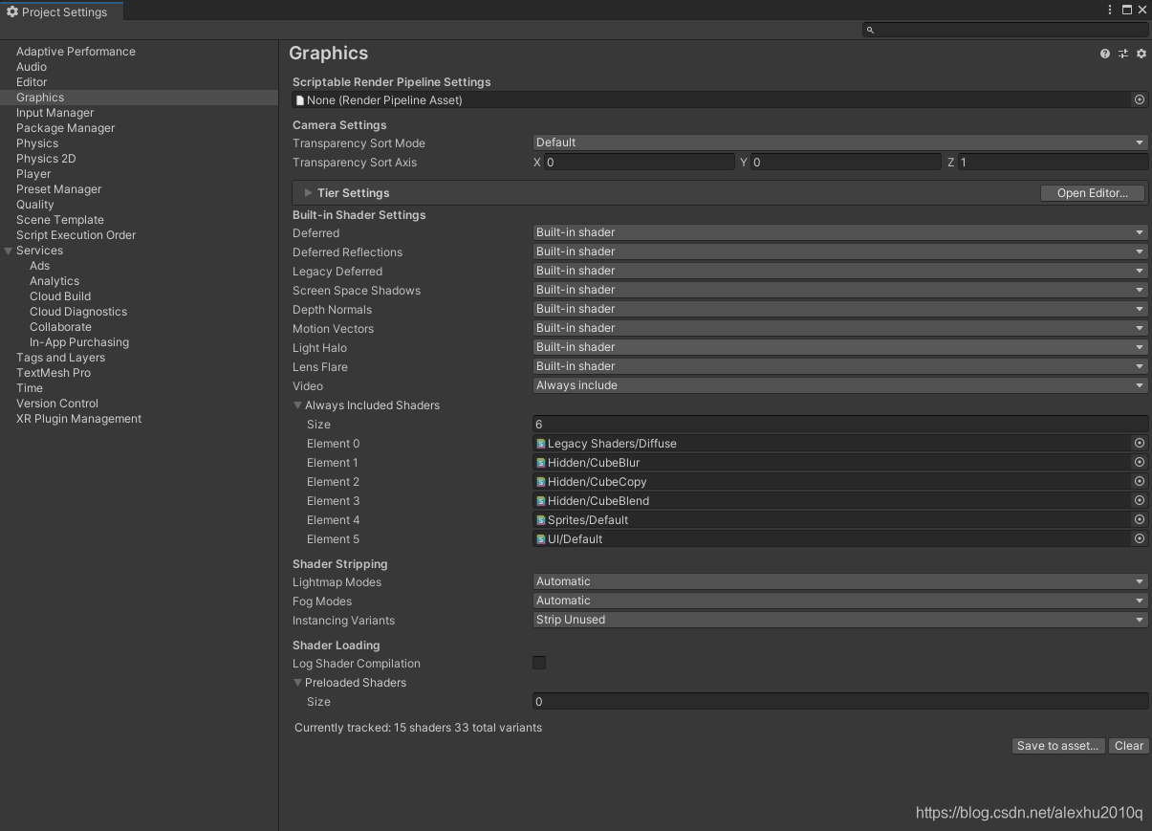Click Transparency Sort Axis Z field
The width and height of the screenshot is (1152, 831).
click(1054, 163)
